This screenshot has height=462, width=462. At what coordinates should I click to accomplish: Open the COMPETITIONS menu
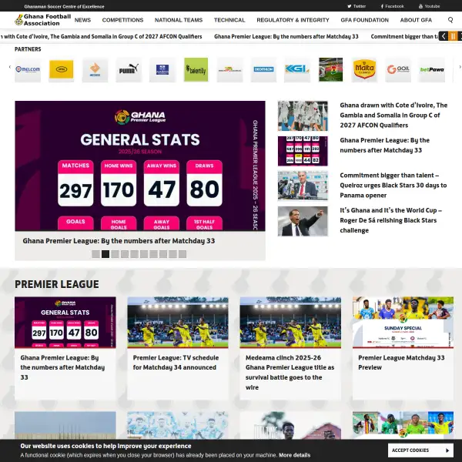(122, 20)
